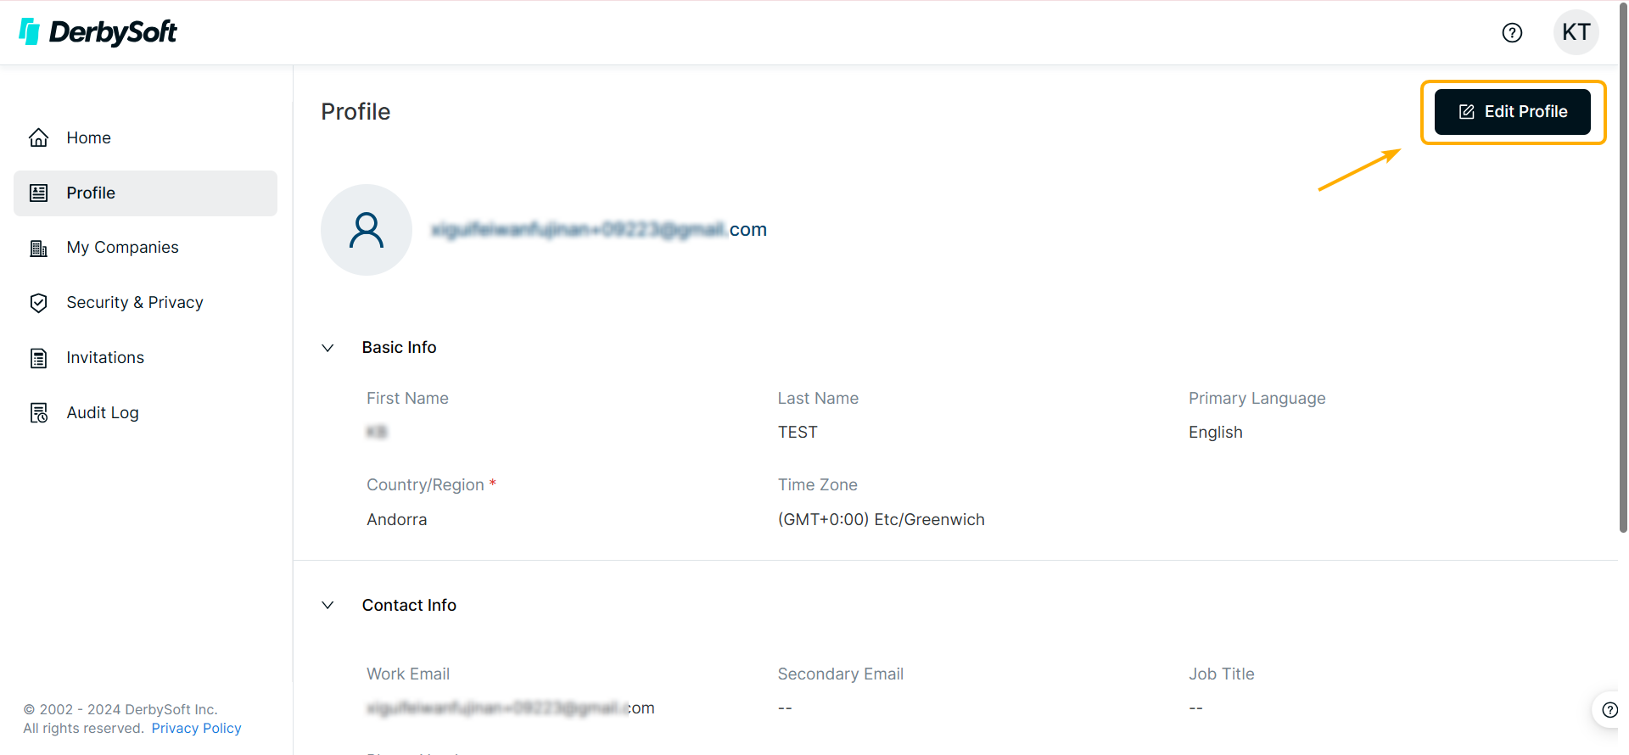Click the profile picture placeholder avatar
This screenshot has width=1629, height=755.
pyautogui.click(x=367, y=230)
